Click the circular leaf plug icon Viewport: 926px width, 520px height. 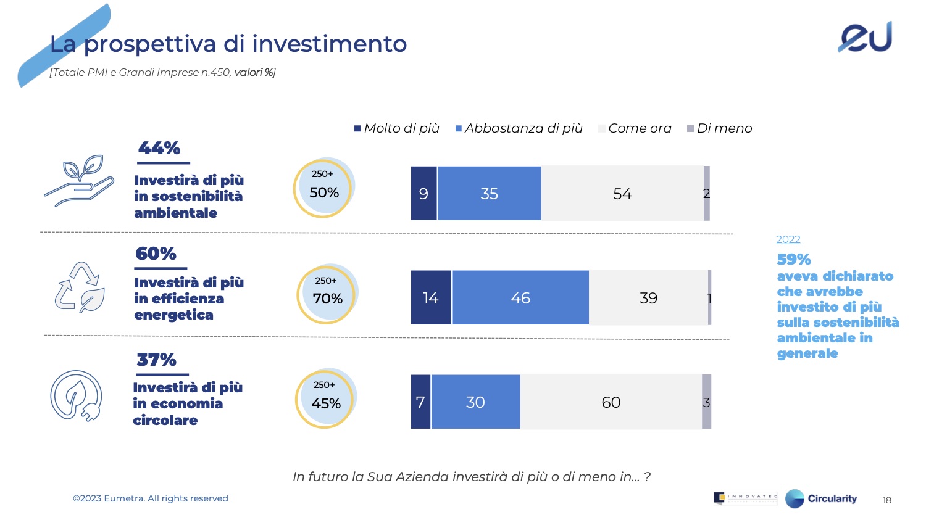[x=77, y=395]
